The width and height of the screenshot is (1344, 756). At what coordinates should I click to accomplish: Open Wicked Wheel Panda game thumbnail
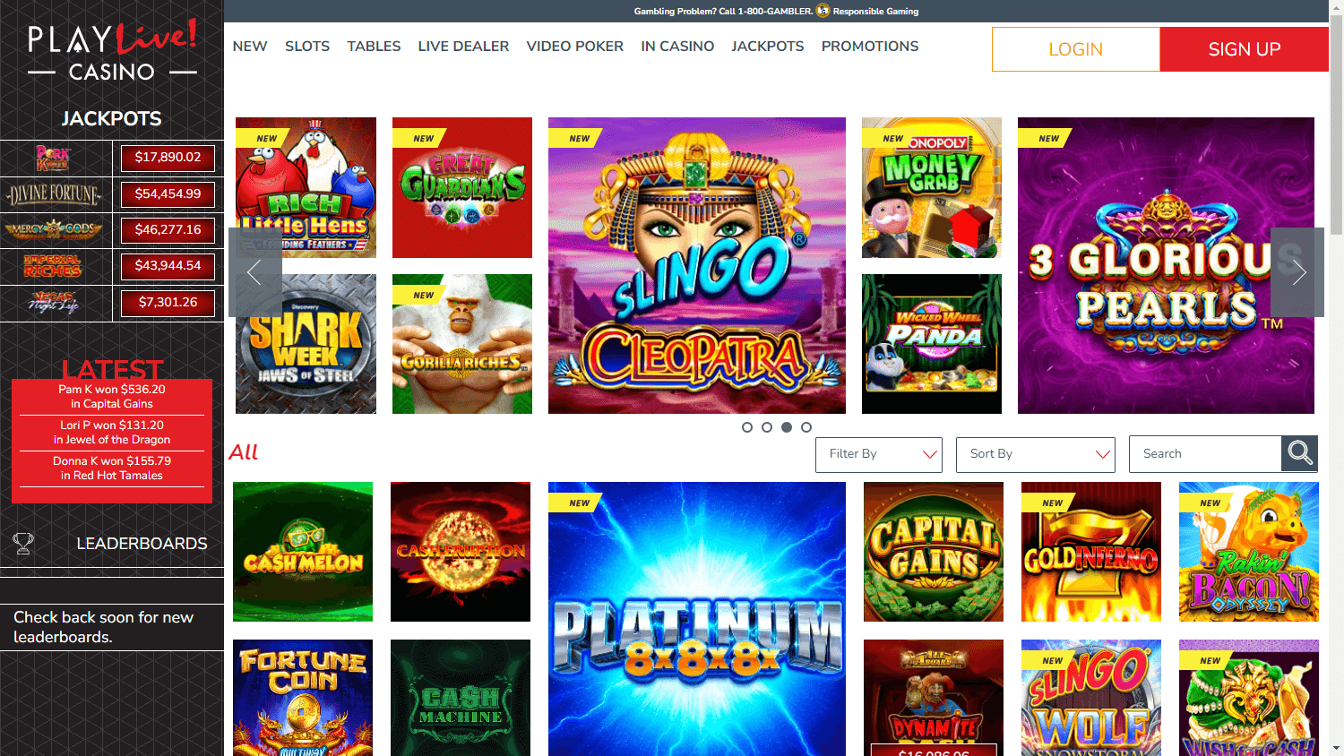(x=932, y=344)
